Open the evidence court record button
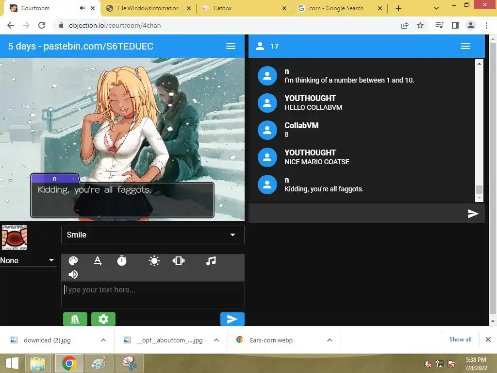This screenshot has height=373, width=497. pyautogui.click(x=75, y=319)
